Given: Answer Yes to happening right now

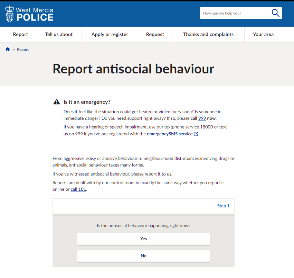Looking at the screenshot, I should (143, 239).
